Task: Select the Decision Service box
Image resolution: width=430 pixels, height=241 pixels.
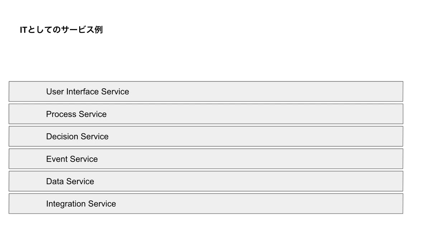Action: (206, 136)
